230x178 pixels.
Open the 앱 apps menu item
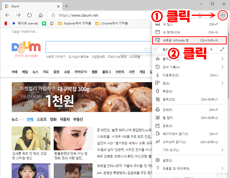pos(189,83)
